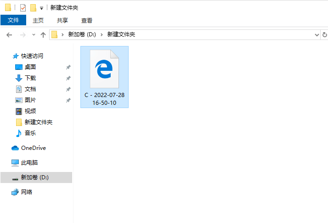Go back with the Back arrow
This screenshot has height=223, width=328.
[9, 35]
